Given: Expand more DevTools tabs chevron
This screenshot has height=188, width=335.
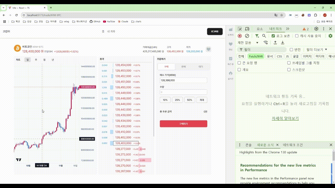Looking at the screenshot, I should 288,29.
